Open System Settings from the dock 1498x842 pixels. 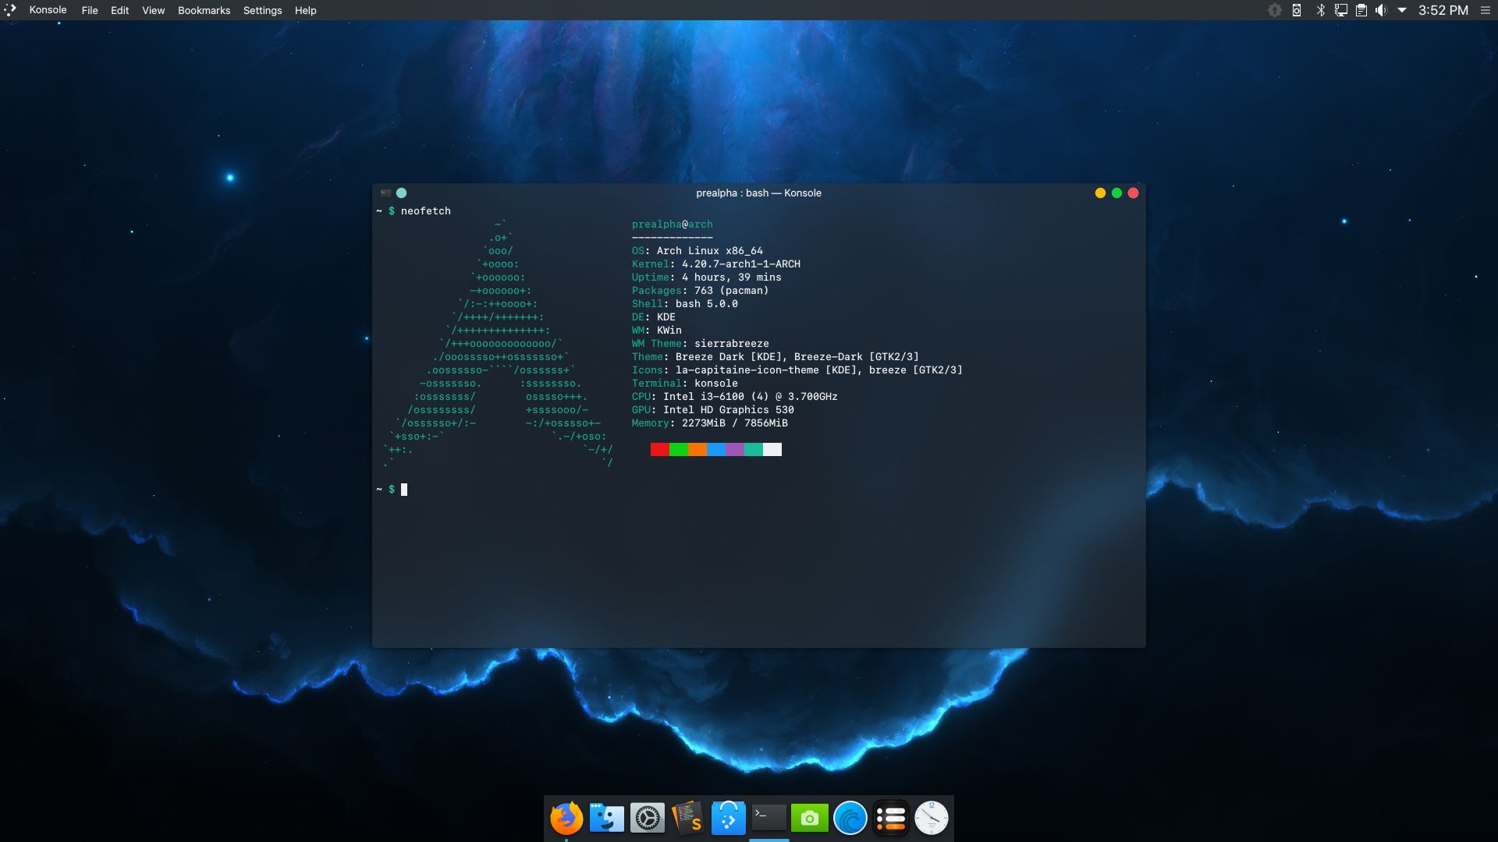click(648, 818)
